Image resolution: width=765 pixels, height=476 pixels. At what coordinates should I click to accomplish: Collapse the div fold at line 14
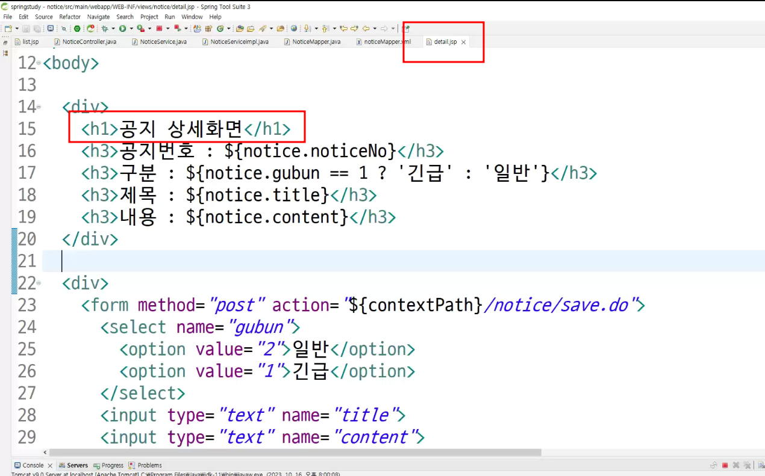(x=39, y=107)
